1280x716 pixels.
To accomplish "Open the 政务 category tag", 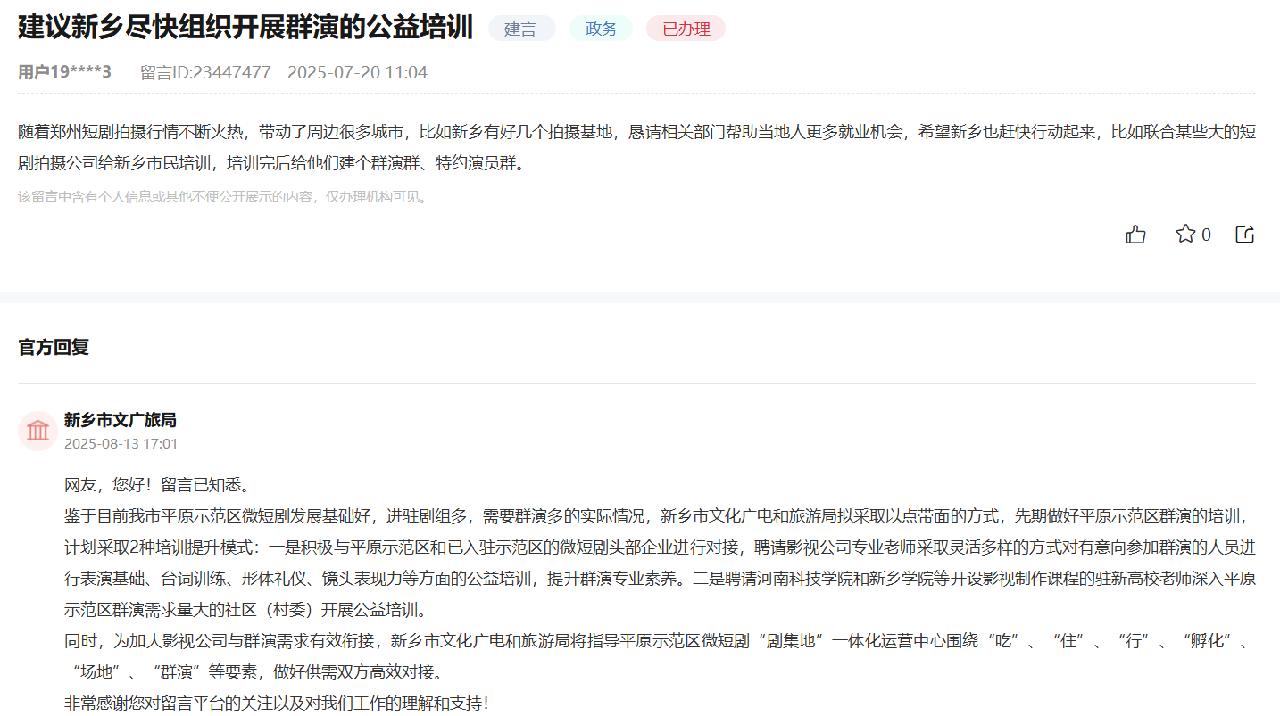I will pyautogui.click(x=600, y=28).
